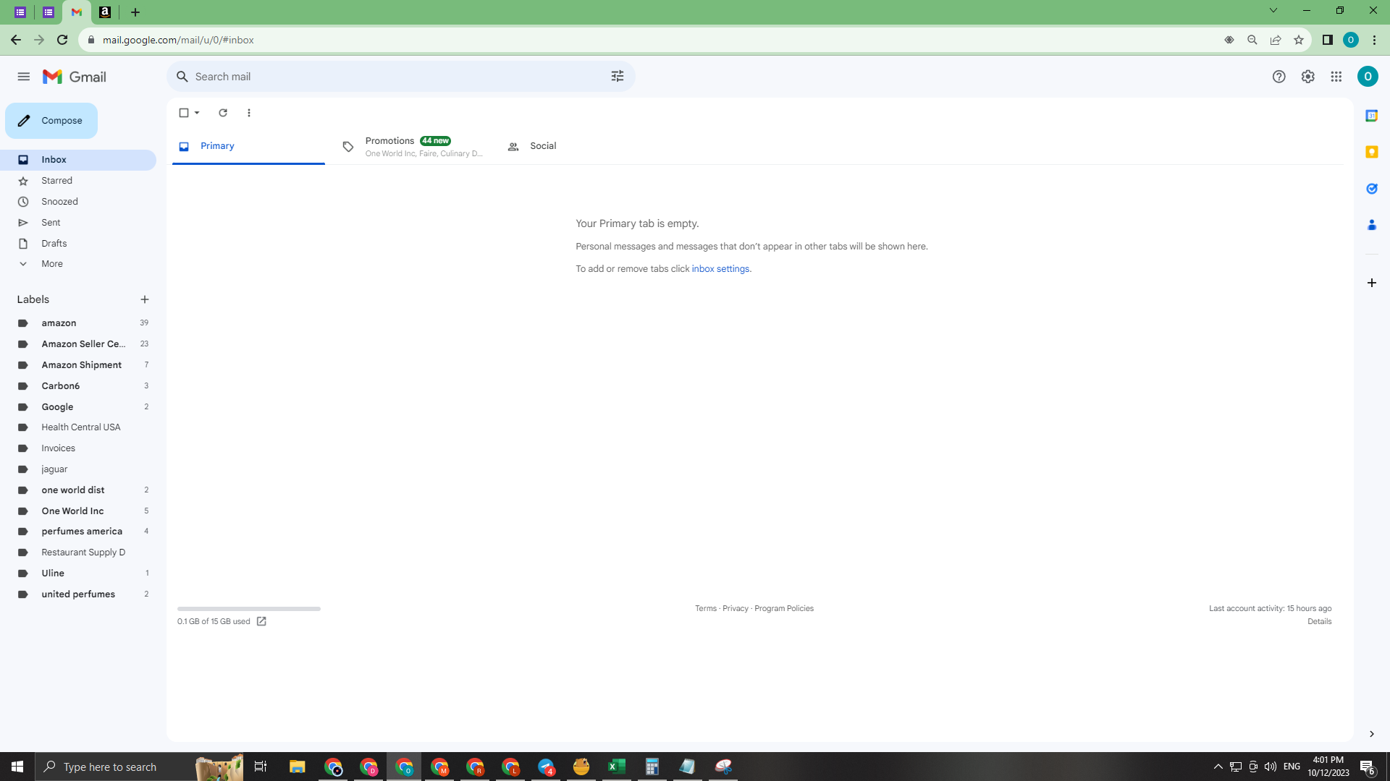Open the Program Policies link
The image size is (1390, 781).
click(784, 609)
